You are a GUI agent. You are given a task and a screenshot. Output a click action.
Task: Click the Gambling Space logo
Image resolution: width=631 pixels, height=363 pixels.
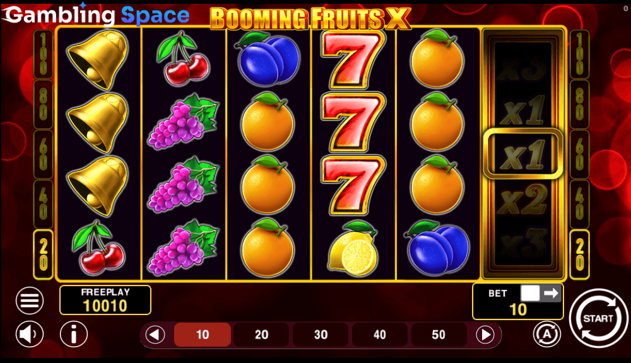[97, 14]
